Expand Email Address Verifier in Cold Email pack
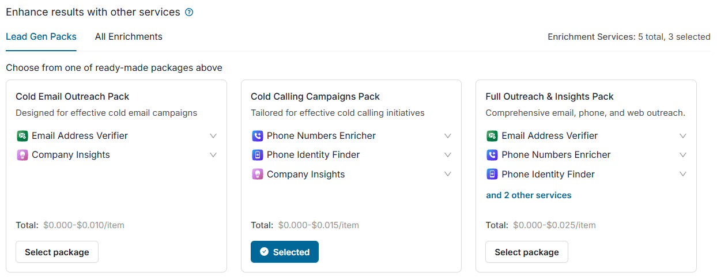Viewport: 717px width, 280px height. click(213, 136)
